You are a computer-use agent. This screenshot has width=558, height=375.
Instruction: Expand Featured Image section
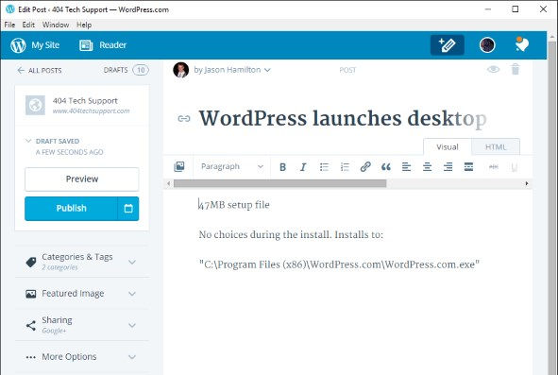(132, 294)
